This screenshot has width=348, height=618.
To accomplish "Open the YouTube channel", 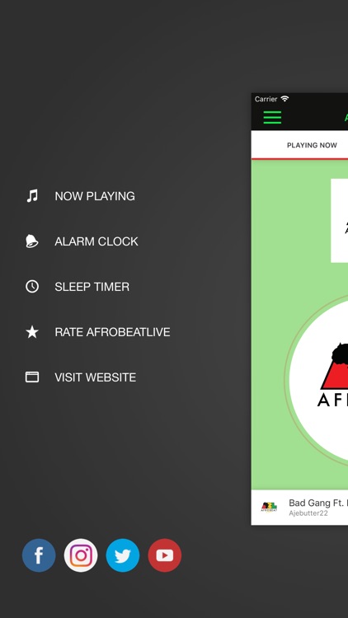I will 165,555.
